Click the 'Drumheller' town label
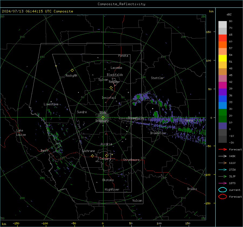The image size is (243, 227). pyautogui.click(x=158, y=133)
